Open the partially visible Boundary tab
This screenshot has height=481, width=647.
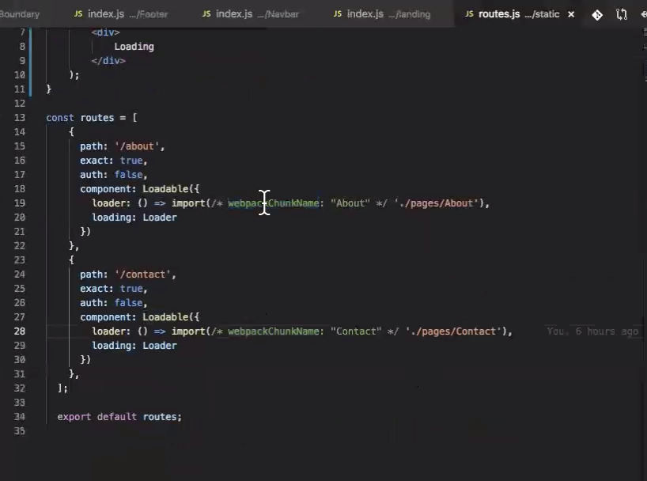coord(20,13)
